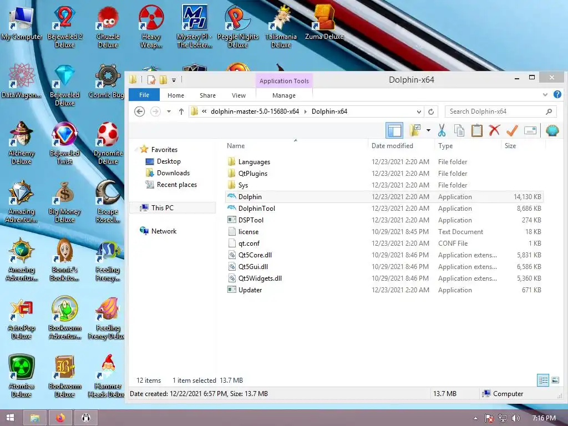Screen dimensions: 568x426
Task: Open File Explorer from the taskbar
Action: [x=35, y=418]
